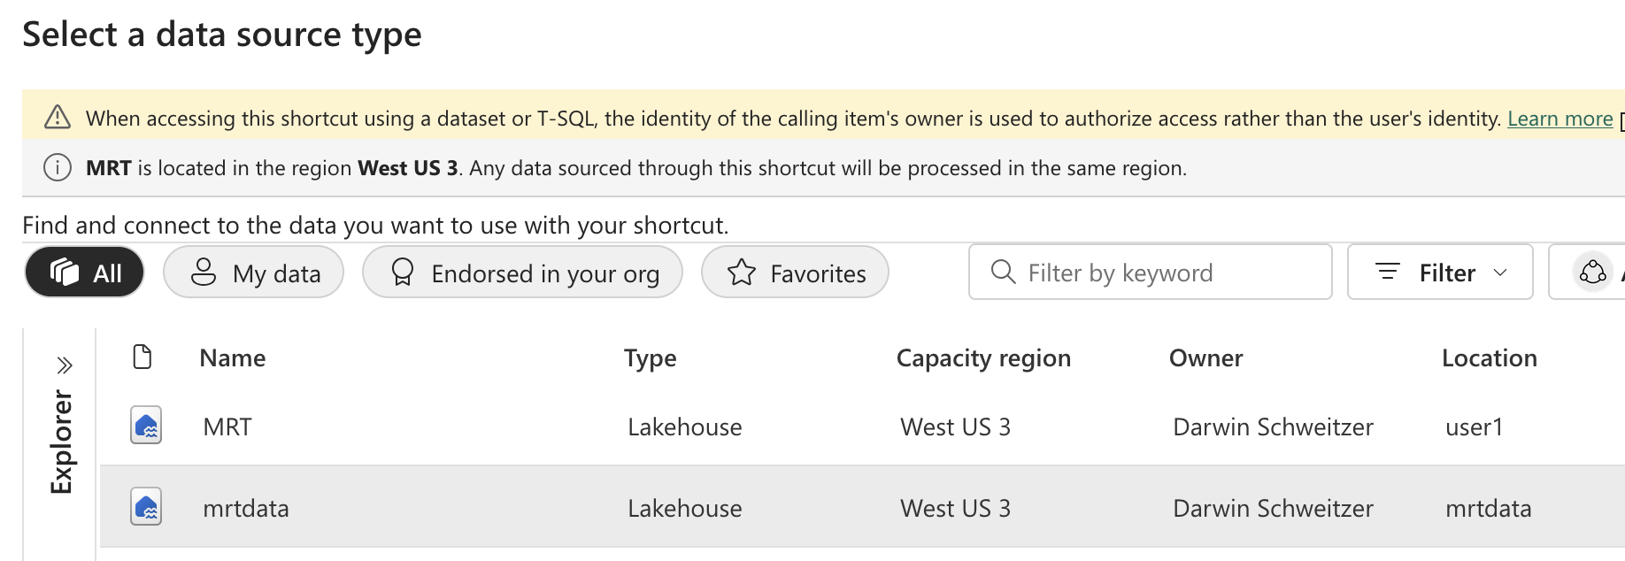Open the Filter dropdown
Screen dimensions: 1625x561
click(x=1440, y=273)
